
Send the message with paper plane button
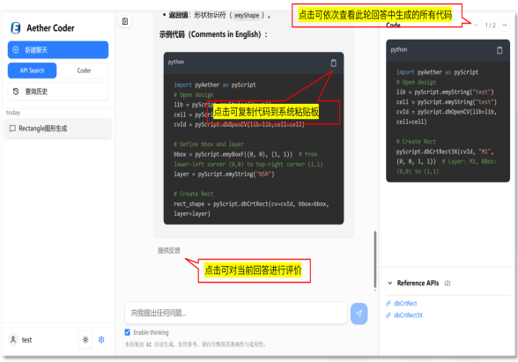[359, 314]
